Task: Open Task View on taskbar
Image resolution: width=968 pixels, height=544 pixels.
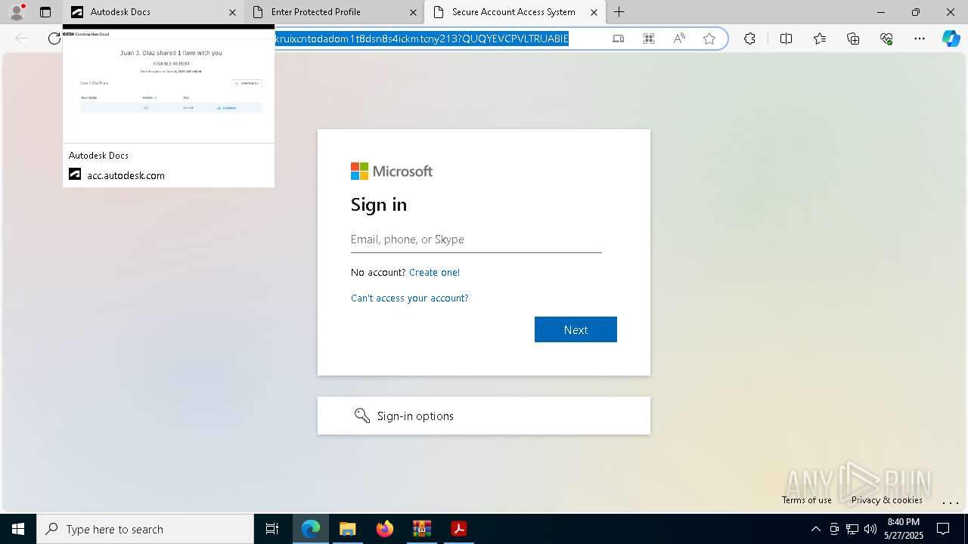Action: (272, 529)
